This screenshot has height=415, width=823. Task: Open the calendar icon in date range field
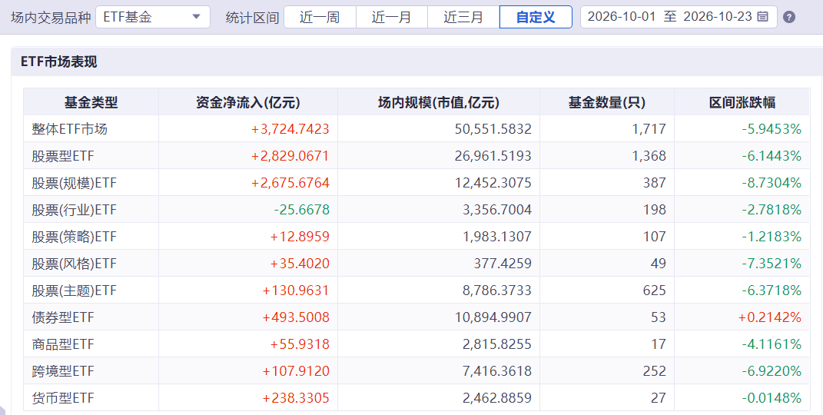tap(762, 17)
